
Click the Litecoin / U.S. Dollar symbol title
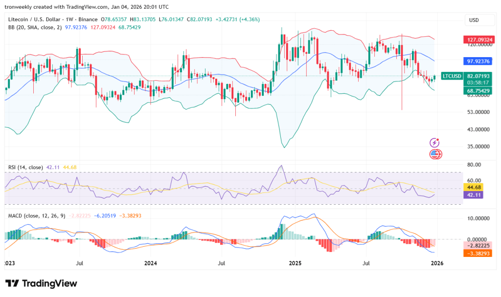35,20
